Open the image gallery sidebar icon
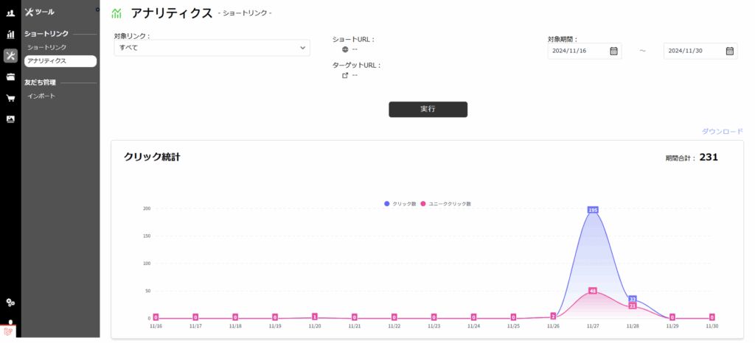This screenshot has width=755, height=343. 10,119
